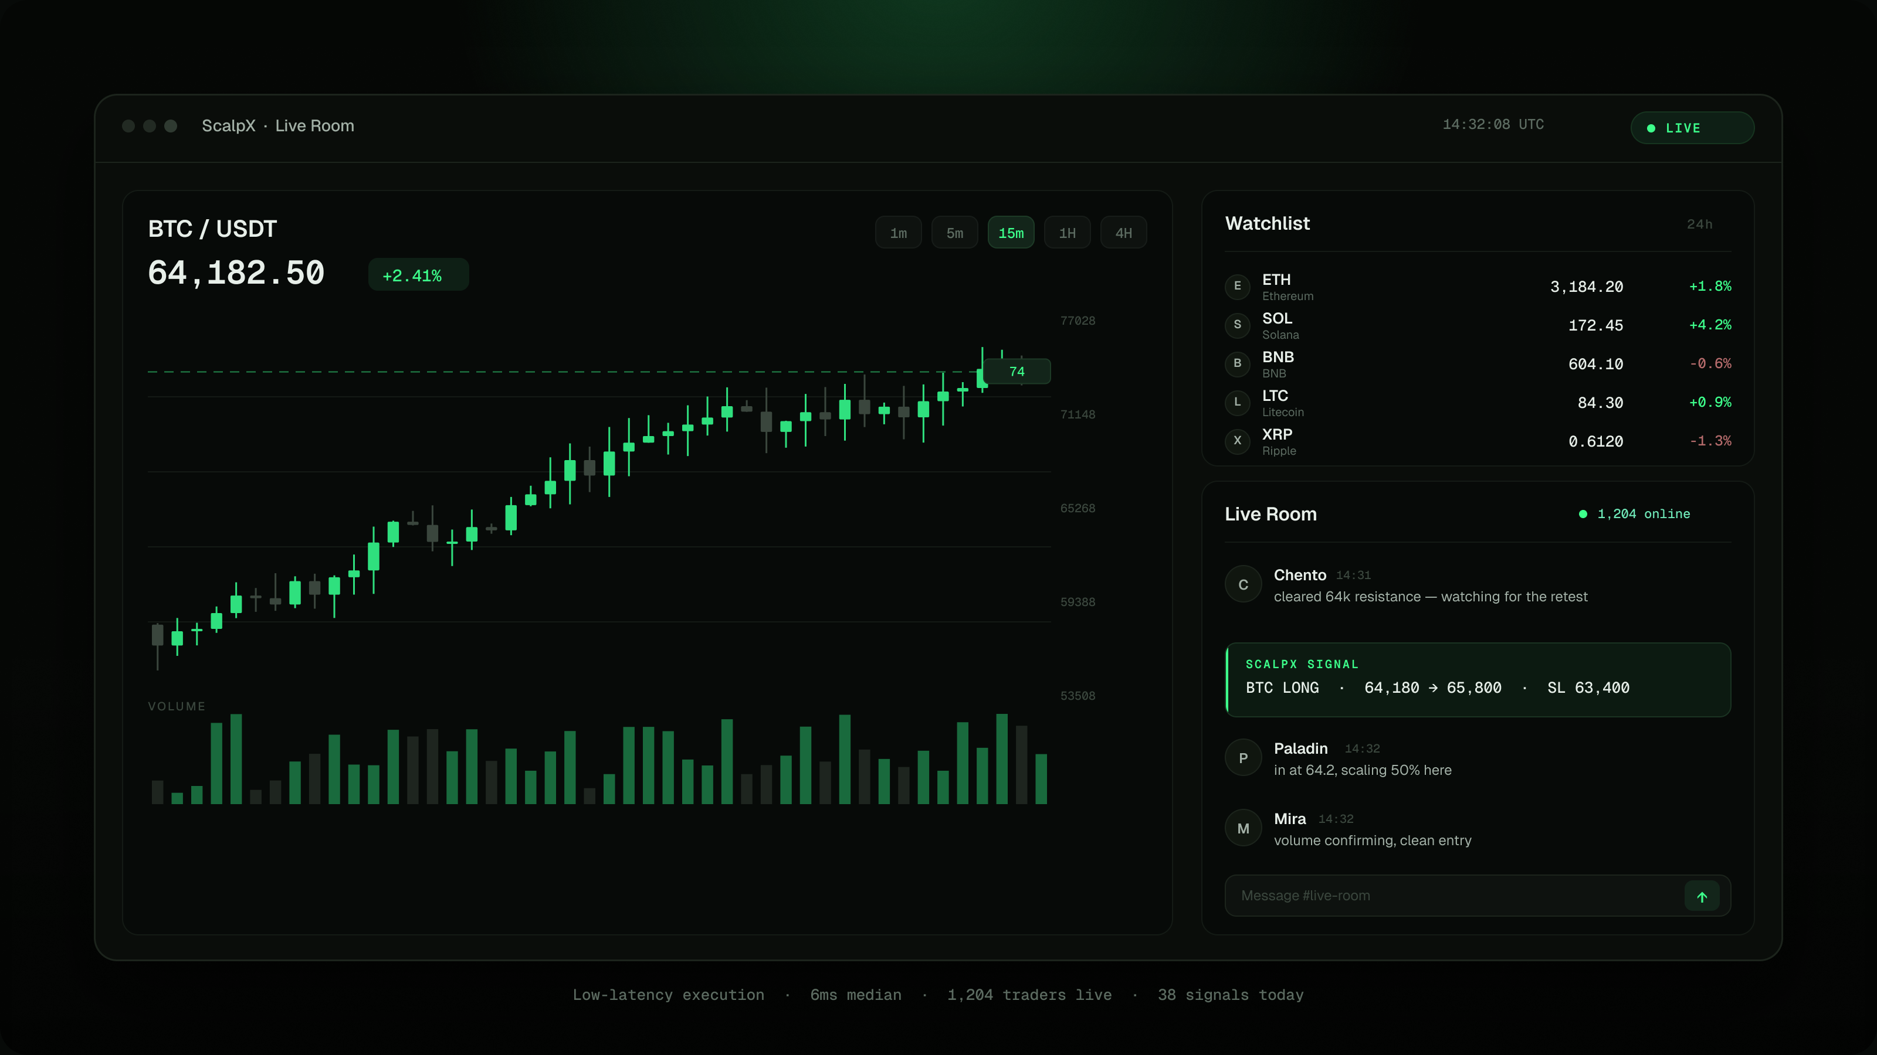Viewport: 1877px width, 1055px height.
Task: Click '38 signals today' footer text
Action: click(x=1230, y=995)
